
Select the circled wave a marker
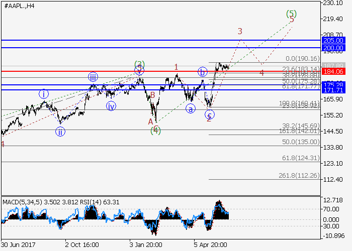pyautogui.click(x=190, y=108)
